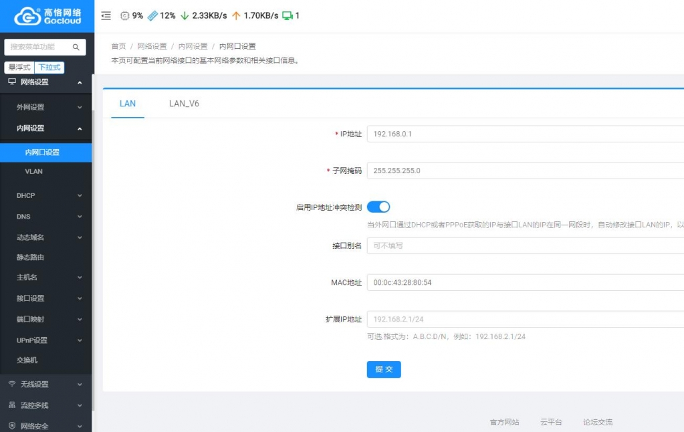Click the orange upload speed arrow
Image resolution: width=684 pixels, height=432 pixels.
click(x=236, y=15)
